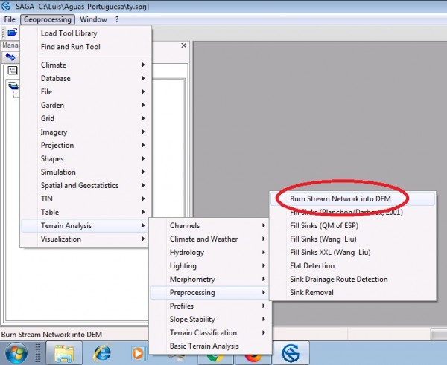Open Windows Start menu orb
Image resolution: width=447 pixels, height=365 pixels.
(16, 353)
